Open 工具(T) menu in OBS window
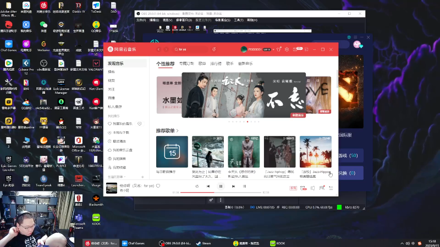The width and height of the screenshot is (440, 247). pos(239,20)
